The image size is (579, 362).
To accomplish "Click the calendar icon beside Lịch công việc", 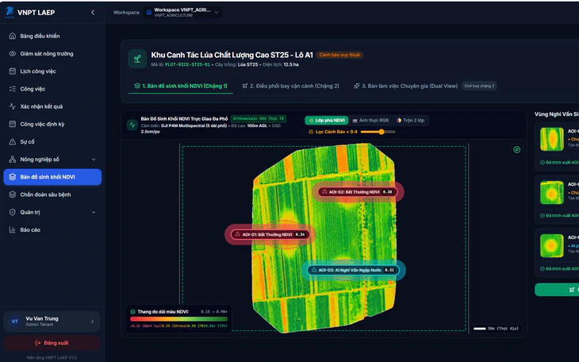I will [12, 71].
